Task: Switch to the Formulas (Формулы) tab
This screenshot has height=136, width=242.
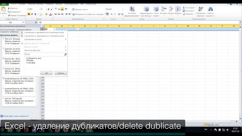Action: (50, 4)
